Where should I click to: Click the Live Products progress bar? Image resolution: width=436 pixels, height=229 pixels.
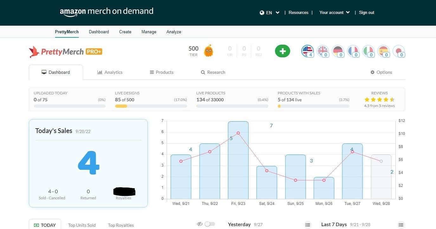click(x=232, y=106)
